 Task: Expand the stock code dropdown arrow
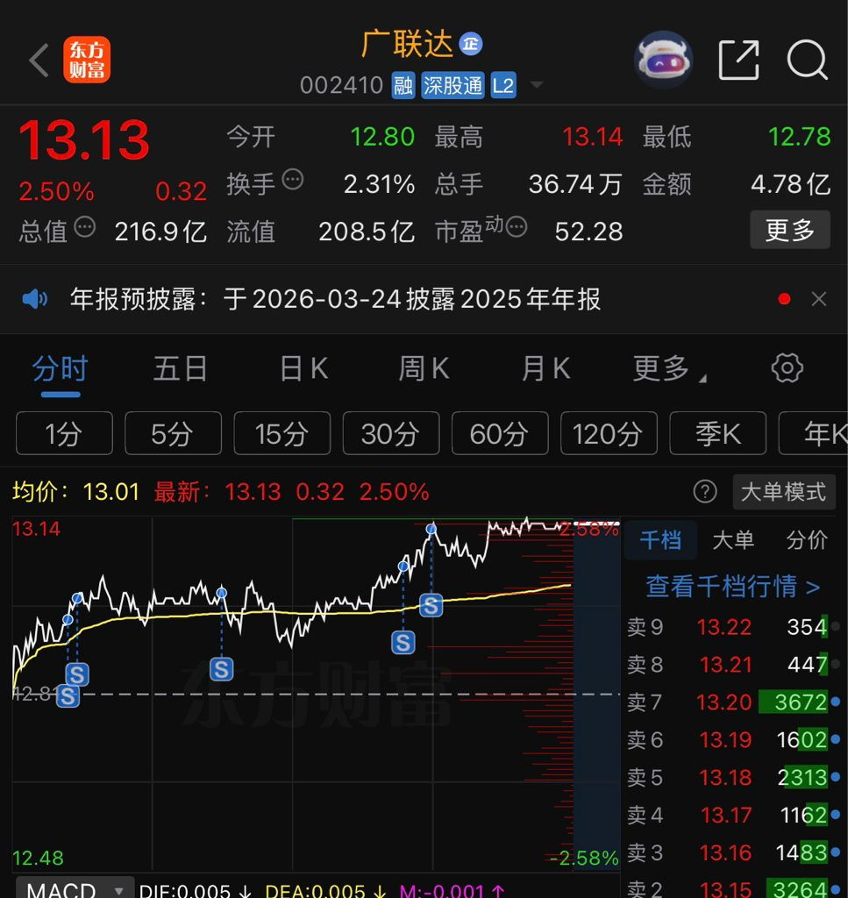[x=537, y=85]
